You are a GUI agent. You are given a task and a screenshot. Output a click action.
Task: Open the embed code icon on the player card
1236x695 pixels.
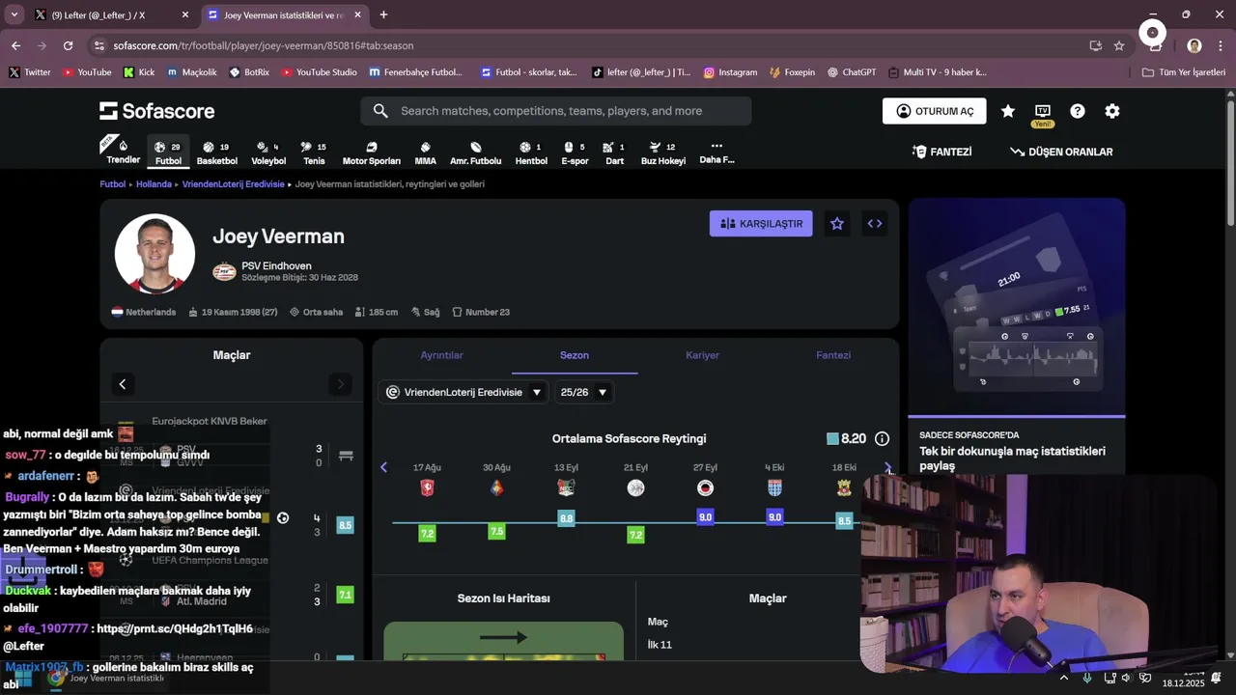(875, 224)
